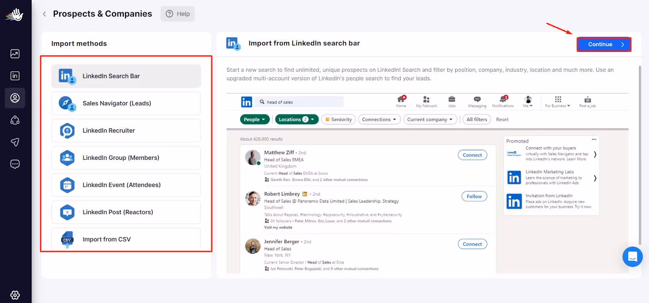The height and width of the screenshot is (303, 649).
Task: Open the Locations filter dropdown
Action: pos(297,119)
